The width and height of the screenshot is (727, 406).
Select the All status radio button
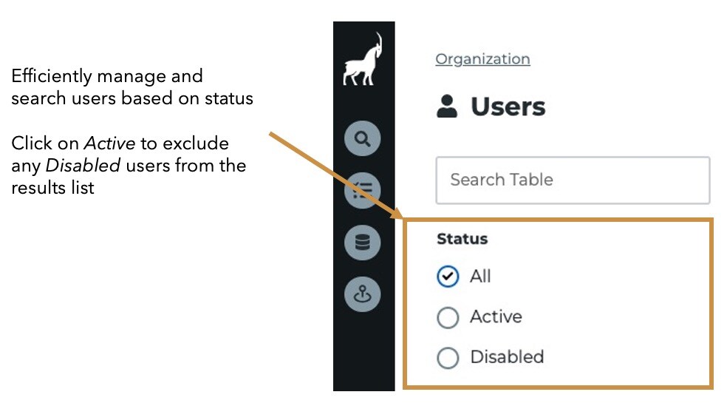(x=448, y=277)
